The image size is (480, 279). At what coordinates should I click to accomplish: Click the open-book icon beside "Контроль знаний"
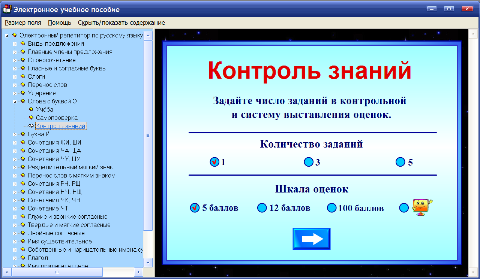click(x=31, y=126)
